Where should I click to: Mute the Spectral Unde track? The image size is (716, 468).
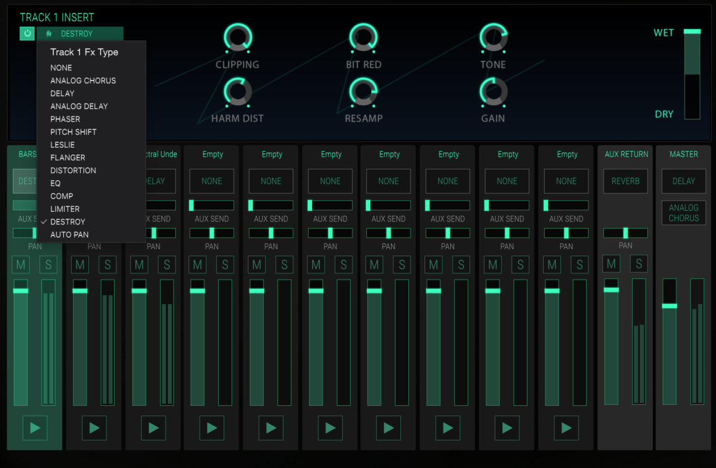click(139, 264)
